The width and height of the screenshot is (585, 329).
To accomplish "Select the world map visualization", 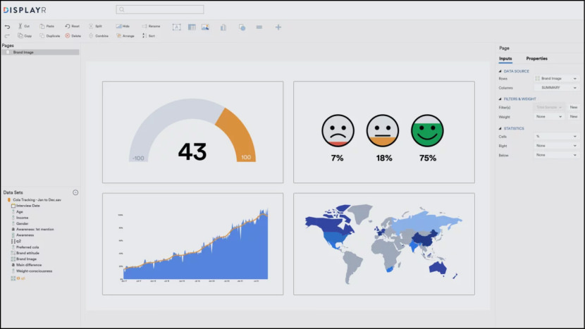I will [x=384, y=244].
